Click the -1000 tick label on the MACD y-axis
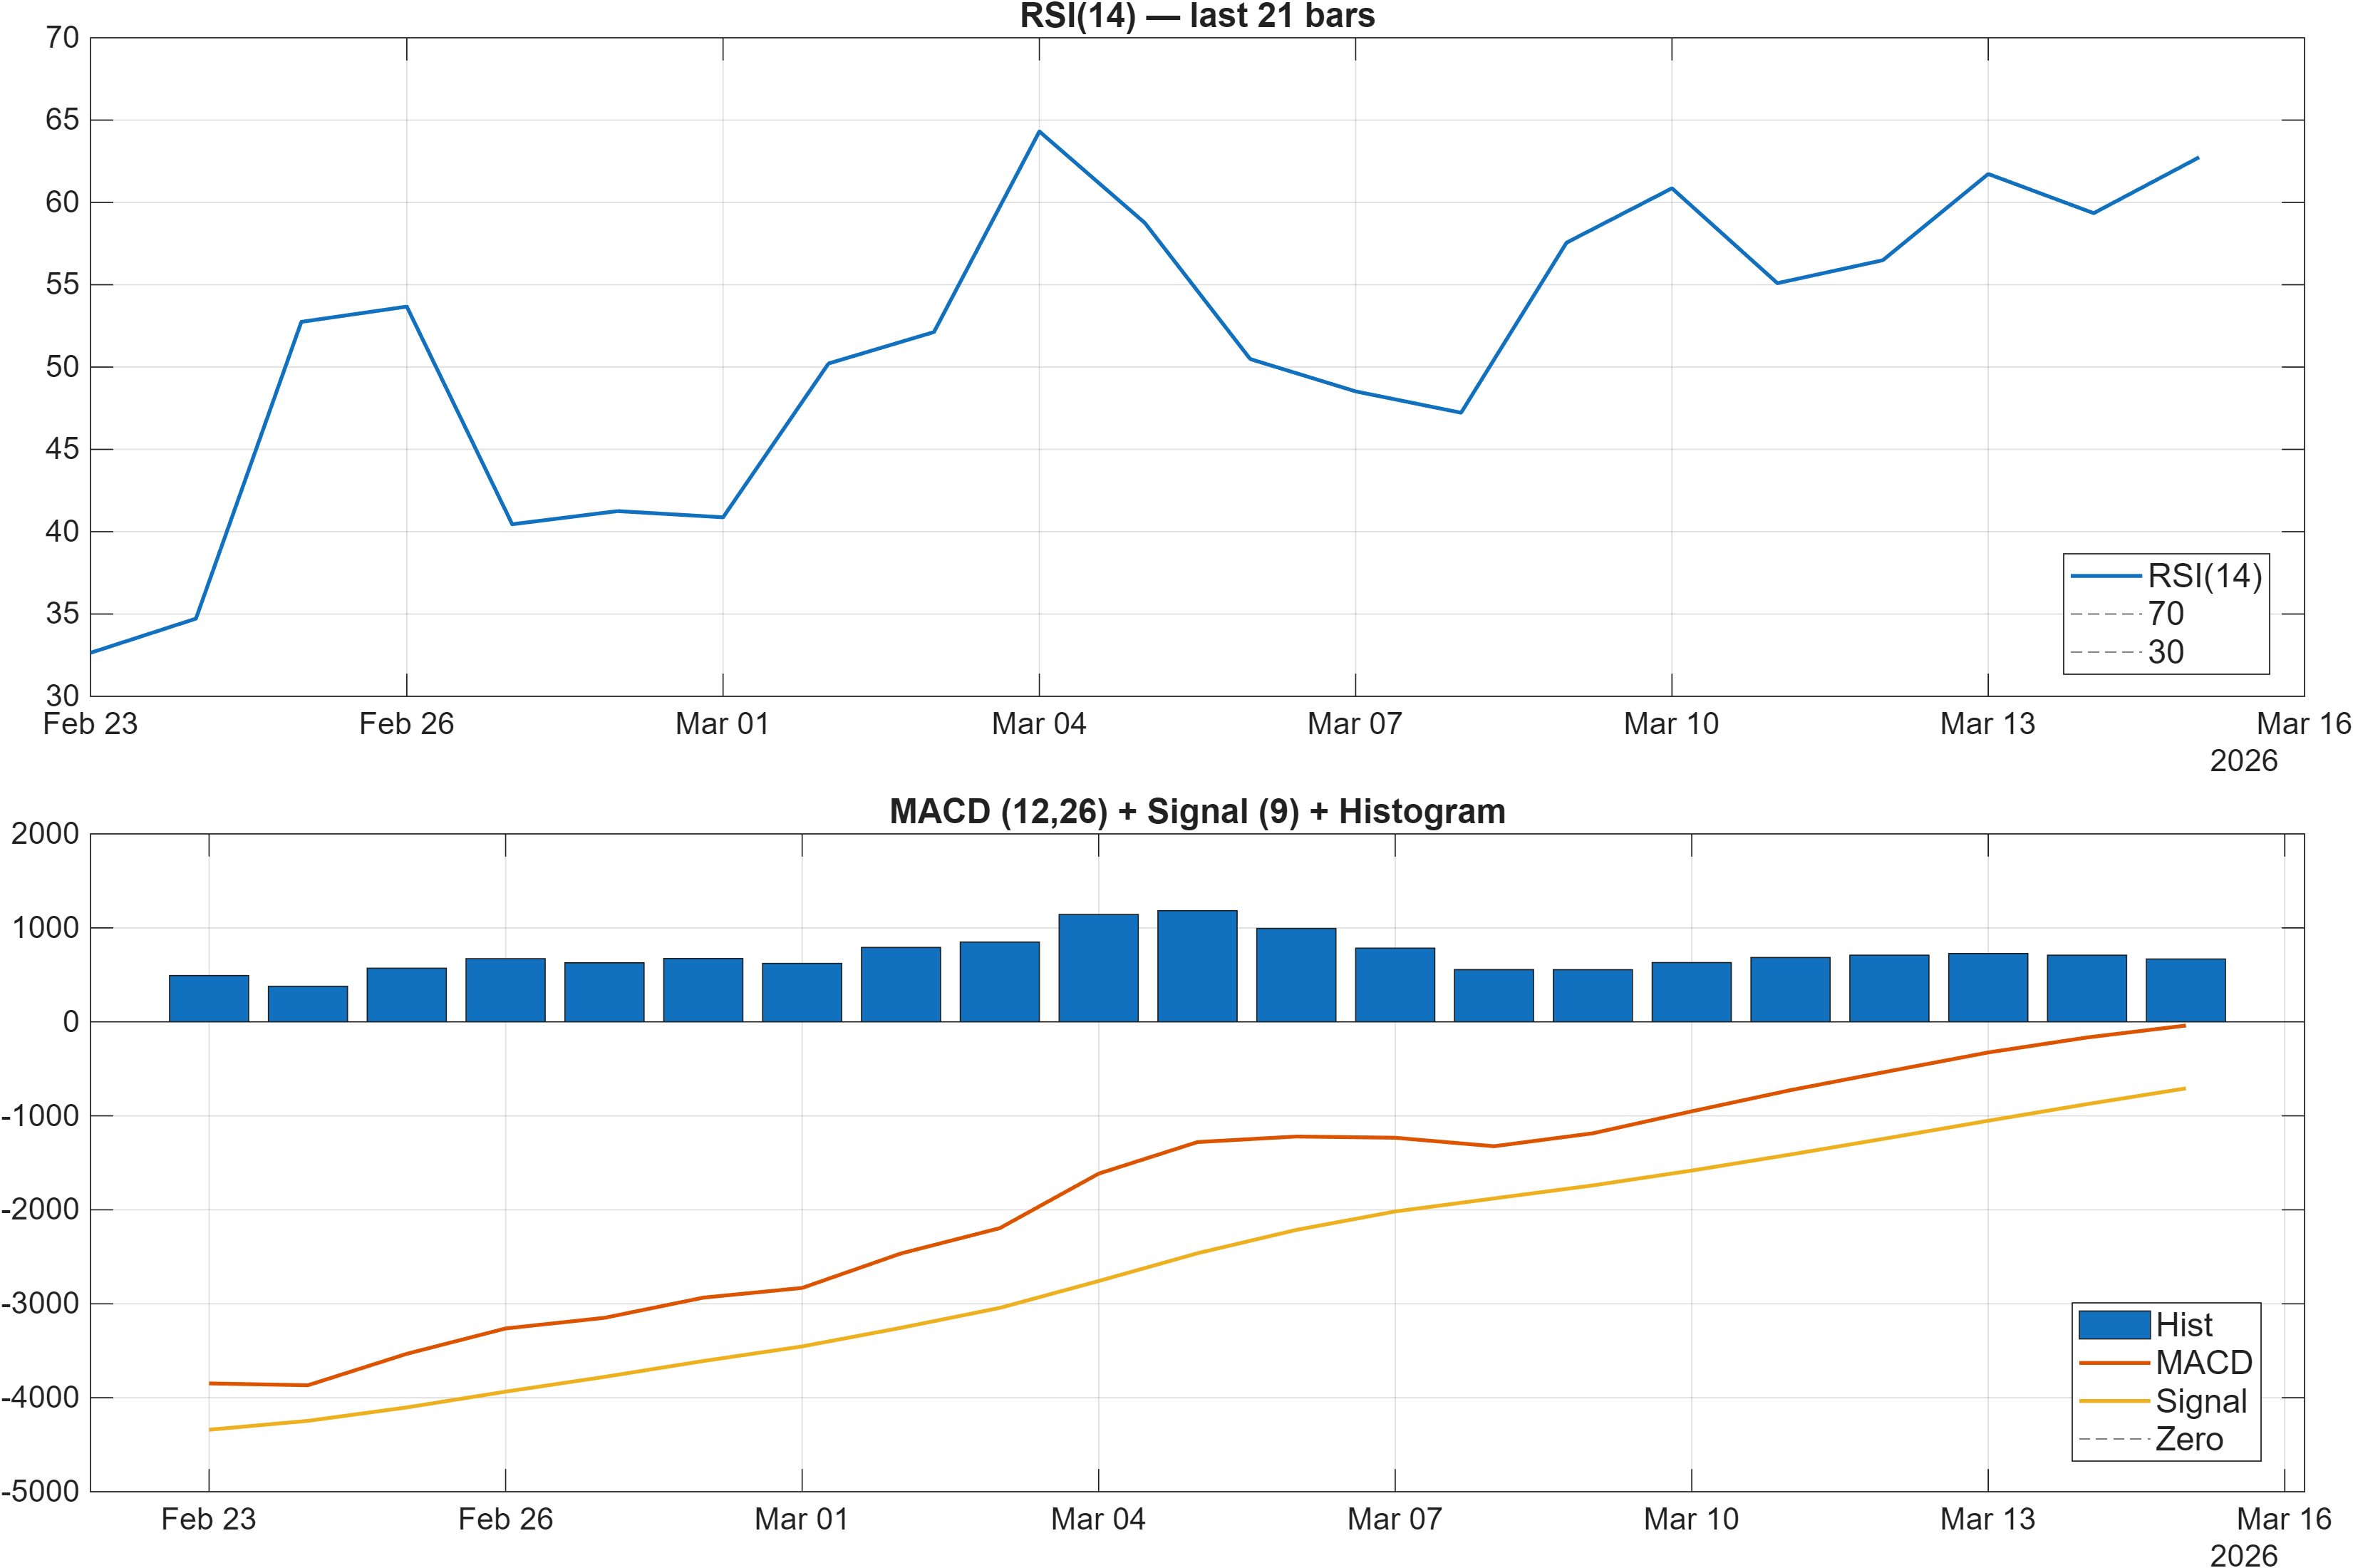 click(40, 1116)
